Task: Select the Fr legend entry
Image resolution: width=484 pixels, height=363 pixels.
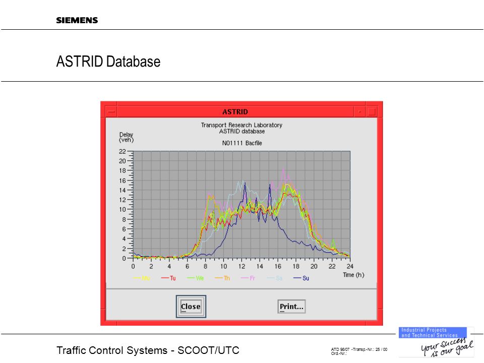Action: 248,278
